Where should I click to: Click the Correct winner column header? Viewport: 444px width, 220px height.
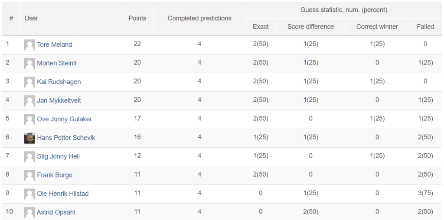tap(377, 26)
